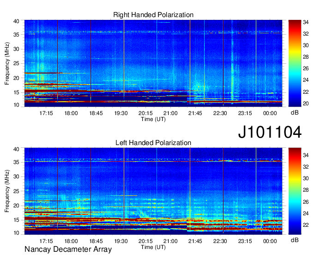The width and height of the screenshot is (314, 255).
Task: Click 17:15 time tick on Left Handed plot
Action: pos(46,241)
